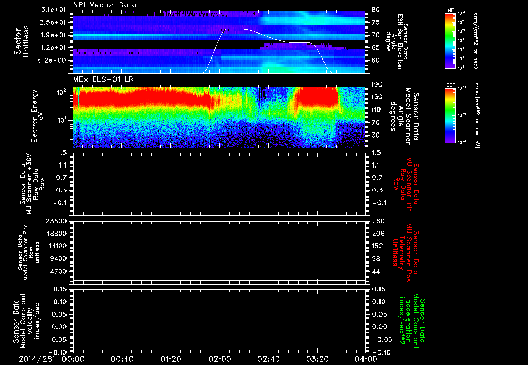Click the 4700 scanner position tick
The image size is (528, 365).
click(x=58, y=271)
